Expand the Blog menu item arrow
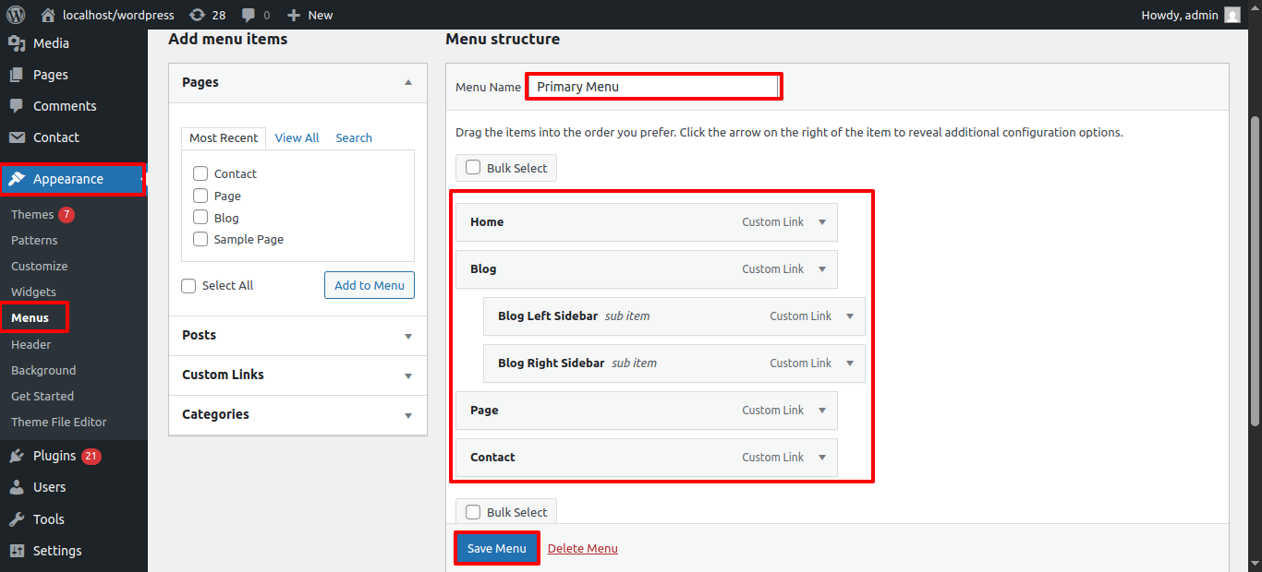 coord(822,269)
